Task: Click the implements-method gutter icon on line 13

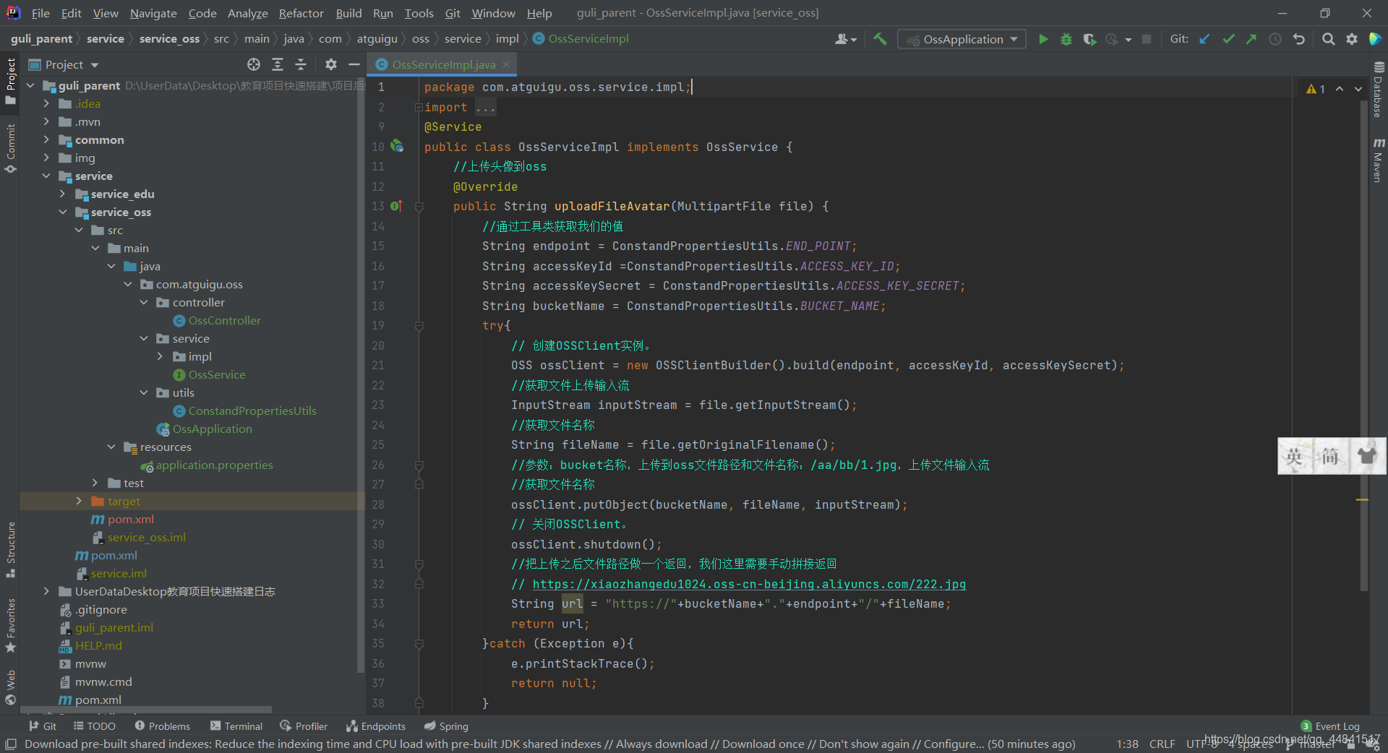Action: [396, 206]
